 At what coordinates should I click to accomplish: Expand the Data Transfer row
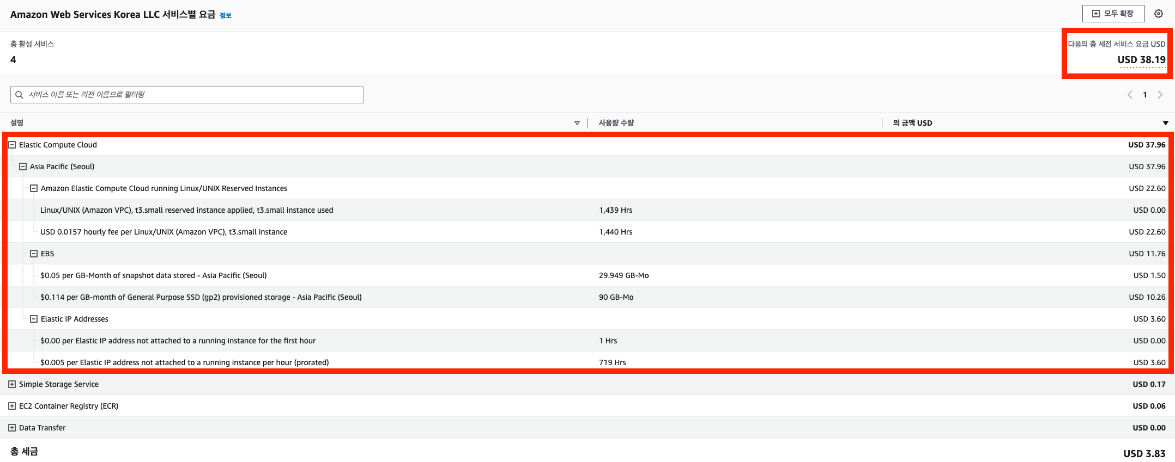(12, 428)
